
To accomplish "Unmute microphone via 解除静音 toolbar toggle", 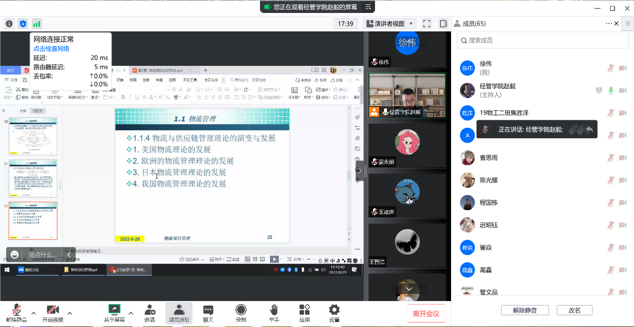I will tap(16, 313).
